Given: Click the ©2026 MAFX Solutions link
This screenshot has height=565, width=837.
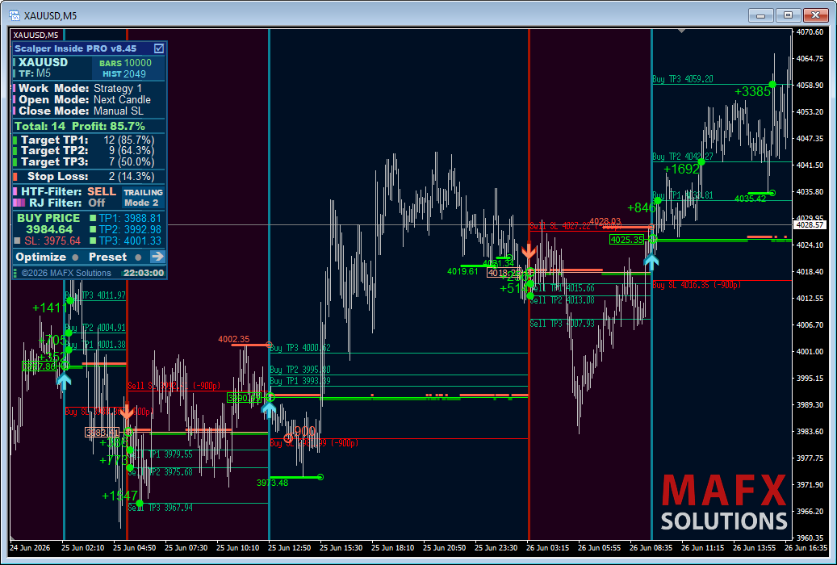Looking at the screenshot, I should [66, 273].
